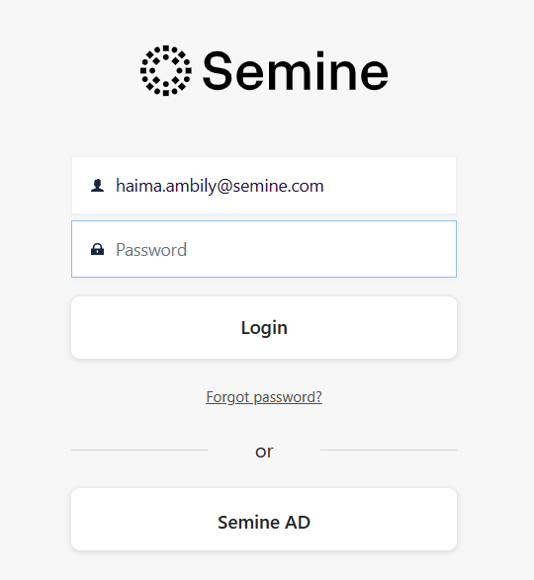This screenshot has height=580, width=534.
Task: Focus the email field containing haima.ambily@semine.com
Action: pos(264,186)
